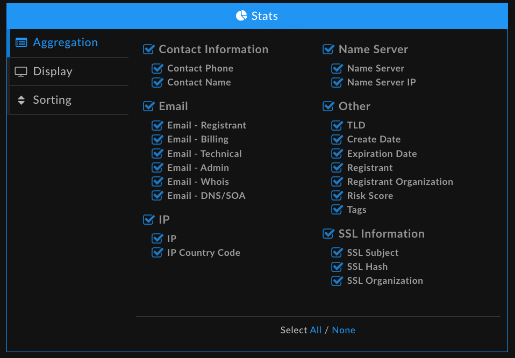Toggle the Contact Information group checkbox
This screenshot has height=358, width=515.
pyautogui.click(x=148, y=49)
